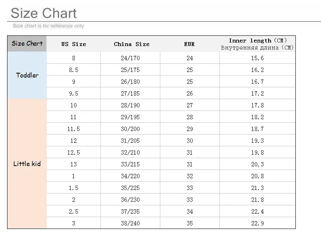Select the pink "Little kid" category cell

[27, 164]
